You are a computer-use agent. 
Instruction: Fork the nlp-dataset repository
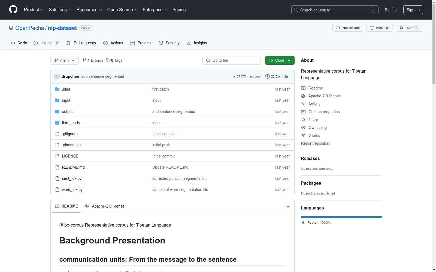(x=380, y=28)
